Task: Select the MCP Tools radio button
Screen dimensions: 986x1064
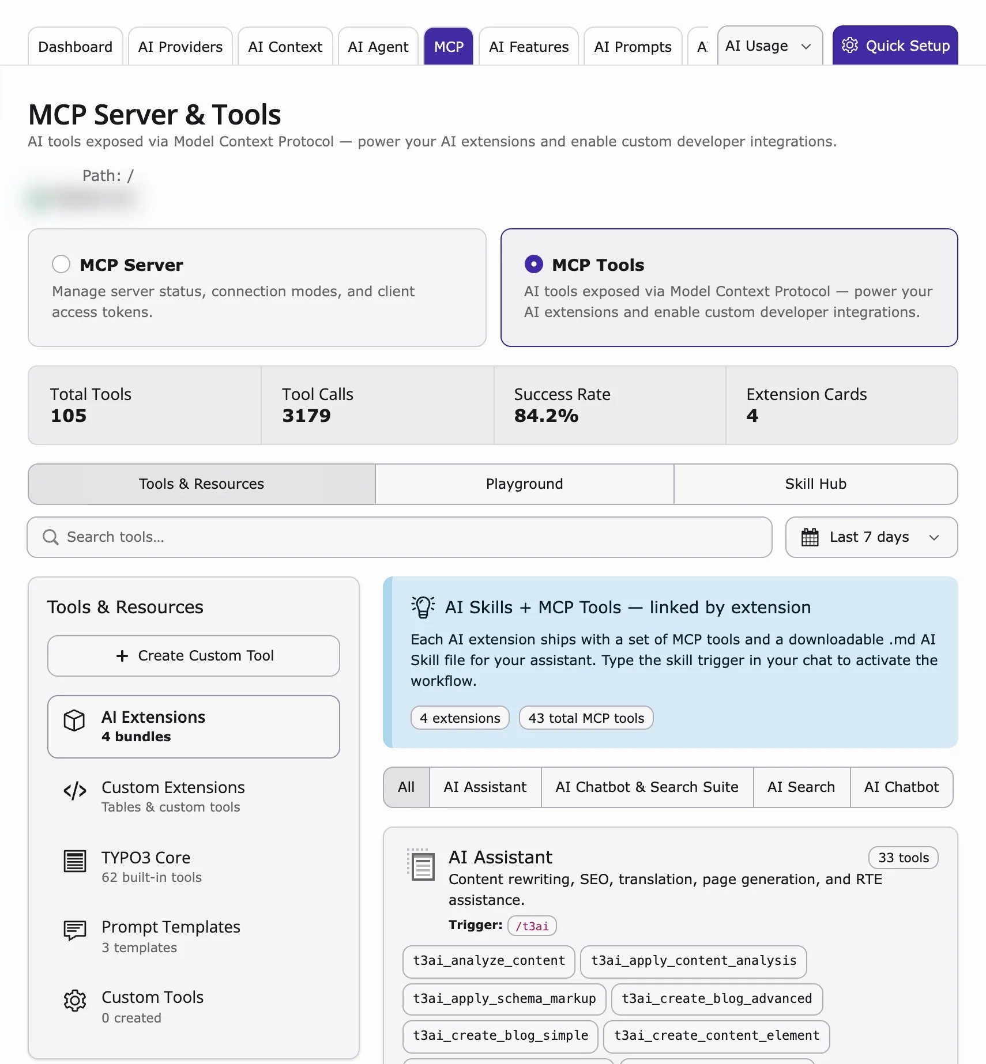Action: (x=534, y=264)
